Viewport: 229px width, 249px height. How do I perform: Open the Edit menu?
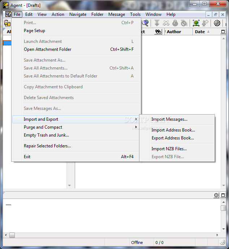pos(29,14)
